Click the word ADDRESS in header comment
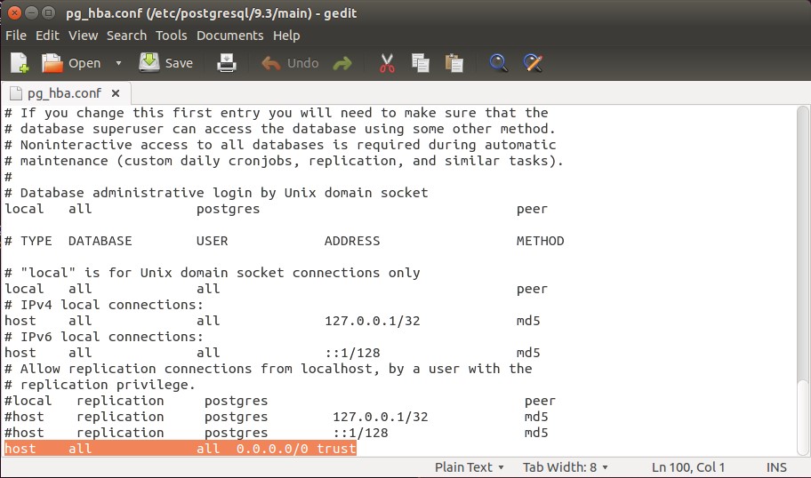This screenshot has width=811, height=478. tap(352, 241)
